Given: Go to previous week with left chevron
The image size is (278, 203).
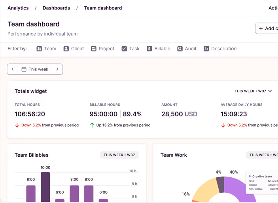Looking at the screenshot, I should (x=13, y=69).
